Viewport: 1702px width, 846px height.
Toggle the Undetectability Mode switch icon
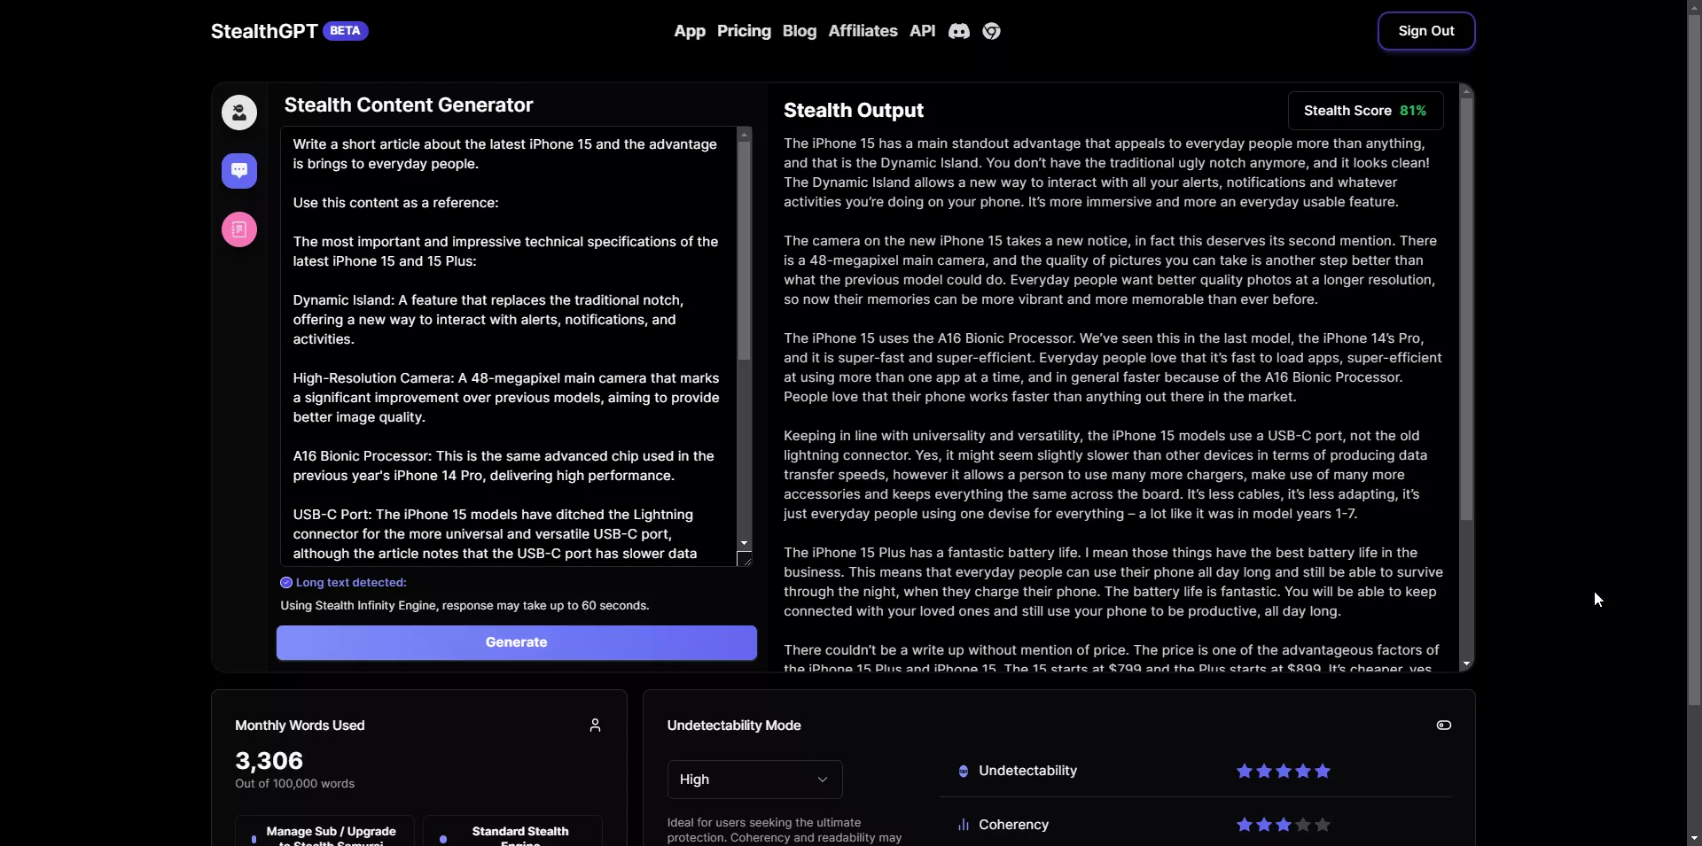coord(1443,726)
